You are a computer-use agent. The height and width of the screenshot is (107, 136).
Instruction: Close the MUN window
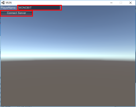pyautogui.click(x=131, y=3)
